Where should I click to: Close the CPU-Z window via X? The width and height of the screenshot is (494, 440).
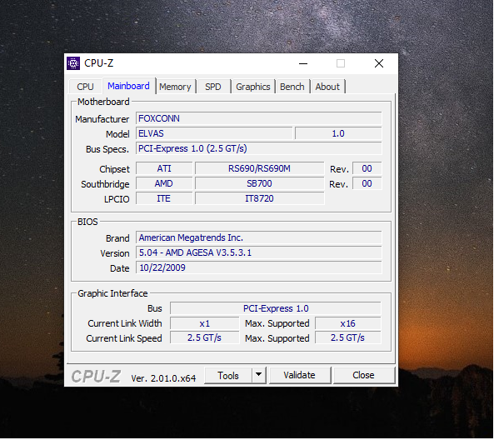pos(379,63)
